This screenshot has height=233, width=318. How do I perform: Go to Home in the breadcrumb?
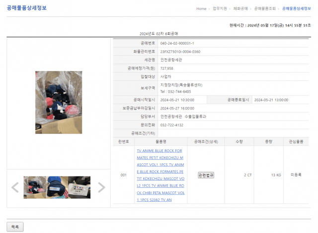click(201, 8)
